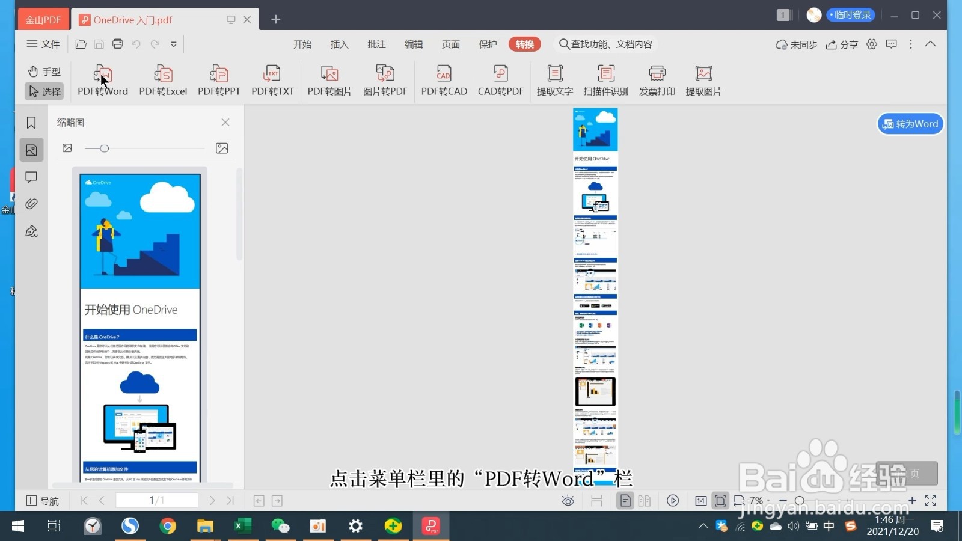Open the 文件 menu
962x541 pixels.
[x=43, y=44]
